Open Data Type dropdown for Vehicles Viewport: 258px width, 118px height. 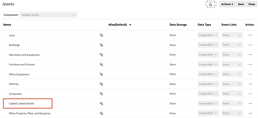(208, 84)
